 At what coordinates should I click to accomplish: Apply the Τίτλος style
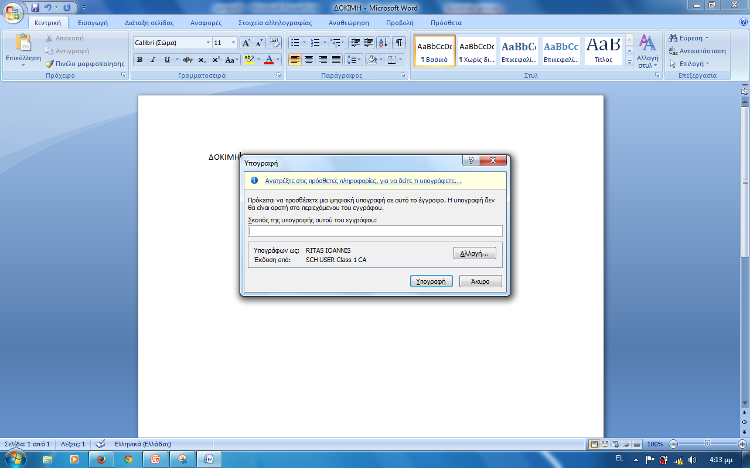coord(603,51)
